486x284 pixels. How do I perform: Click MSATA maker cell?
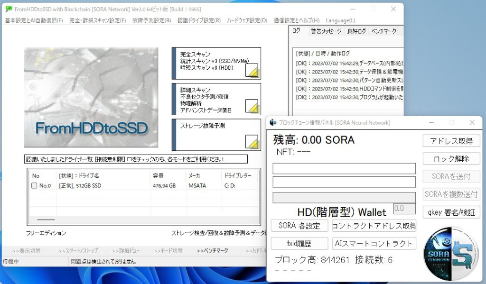(x=197, y=185)
